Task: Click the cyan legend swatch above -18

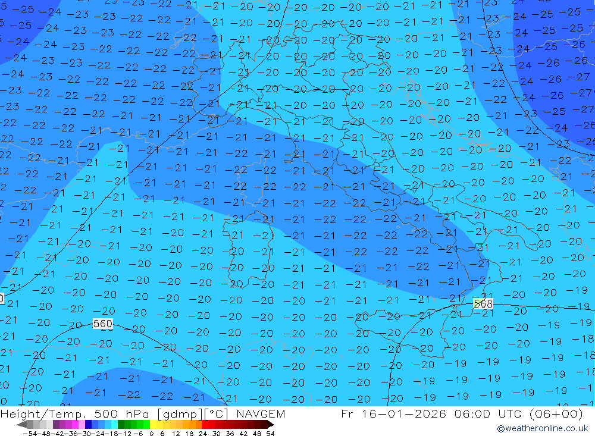Action: pos(114,425)
